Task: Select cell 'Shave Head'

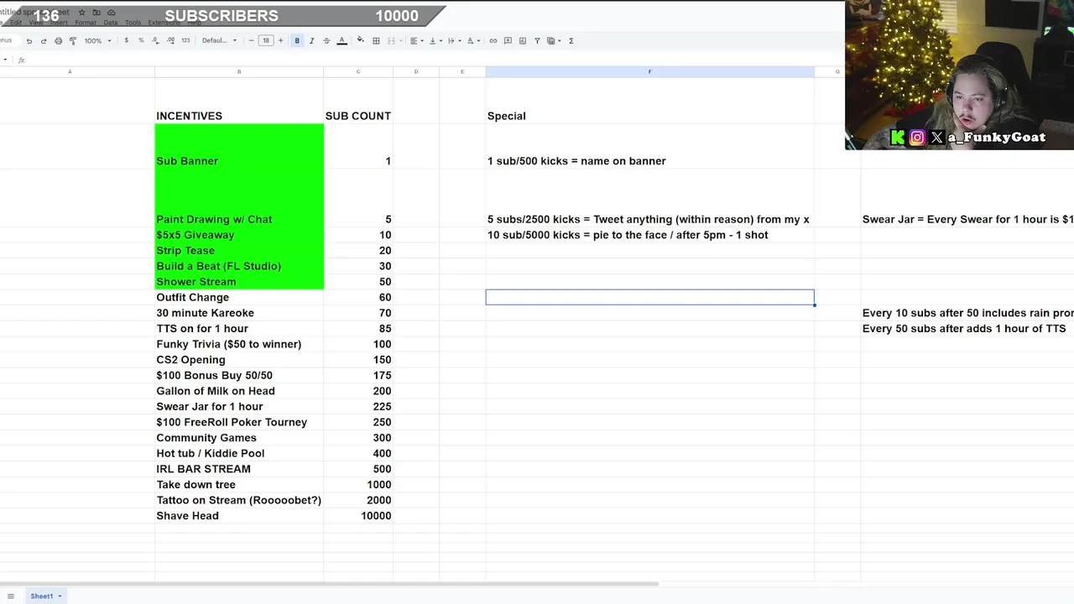Action: point(239,516)
